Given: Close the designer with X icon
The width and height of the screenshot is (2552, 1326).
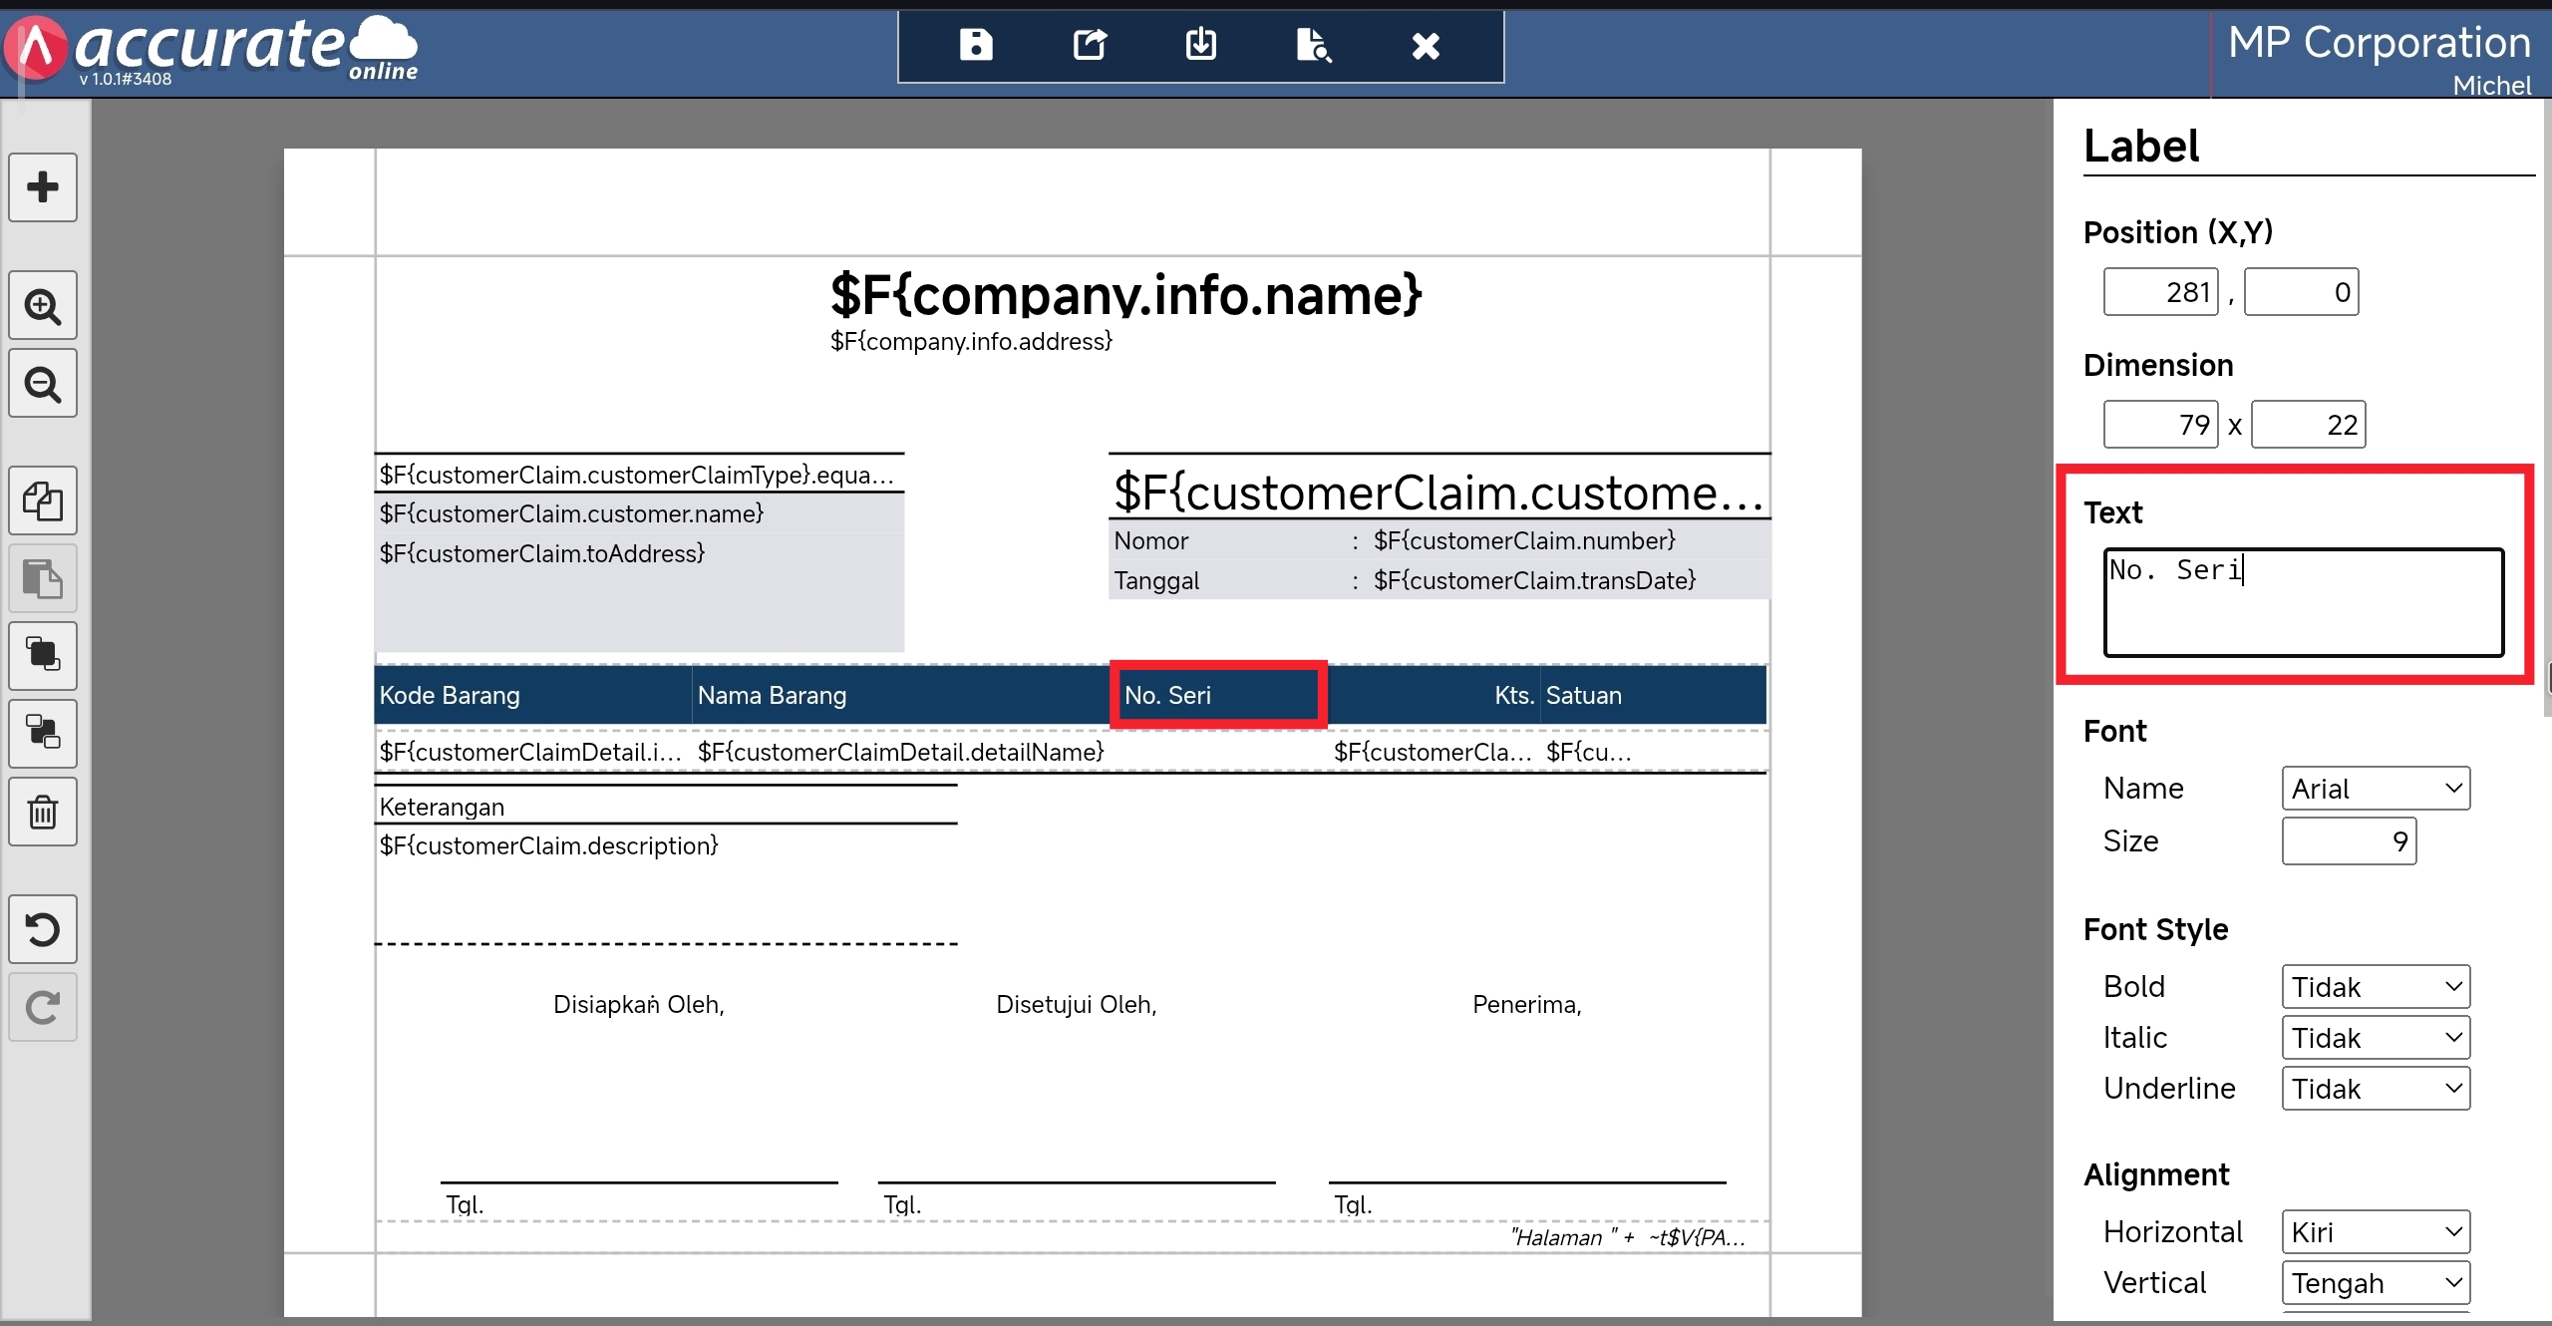Looking at the screenshot, I should 1426,45.
